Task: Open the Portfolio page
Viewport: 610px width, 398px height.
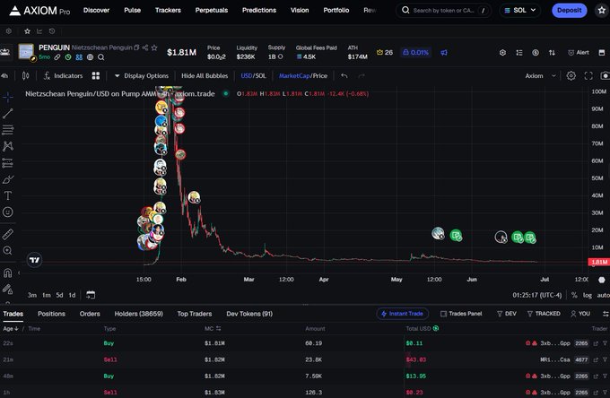Action: pos(336,10)
